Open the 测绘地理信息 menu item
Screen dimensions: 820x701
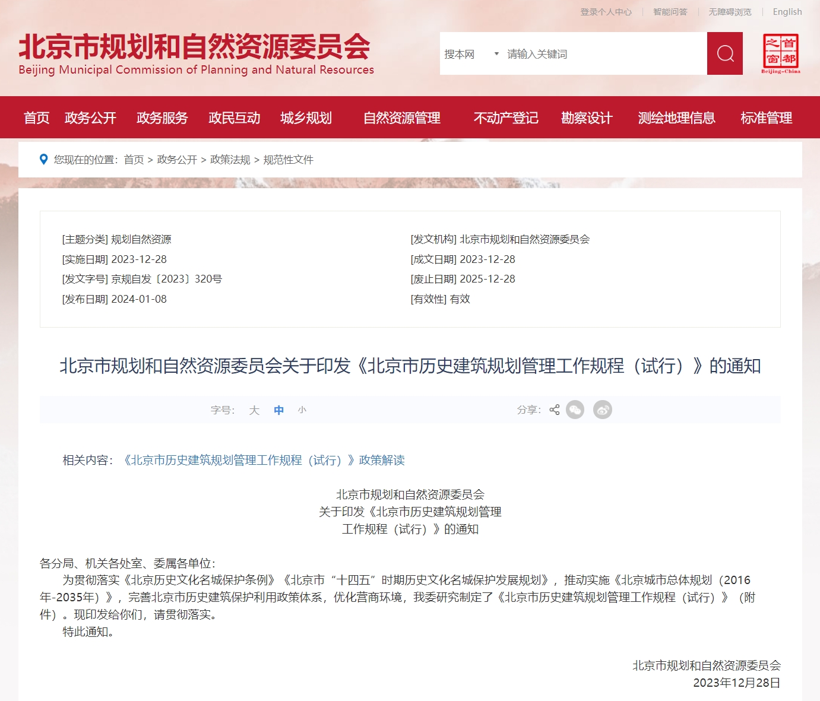pyautogui.click(x=676, y=118)
